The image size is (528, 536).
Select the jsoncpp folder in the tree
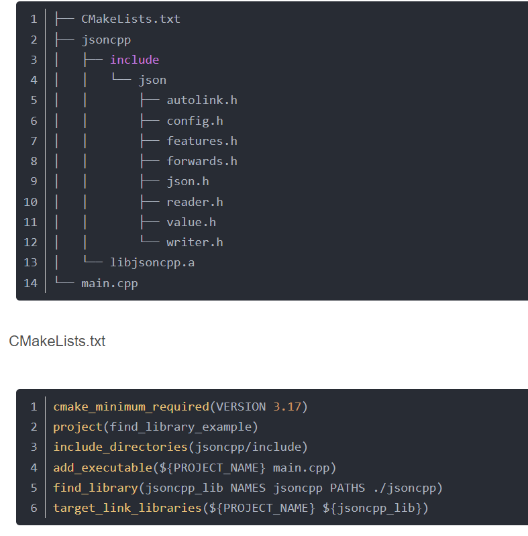point(106,40)
